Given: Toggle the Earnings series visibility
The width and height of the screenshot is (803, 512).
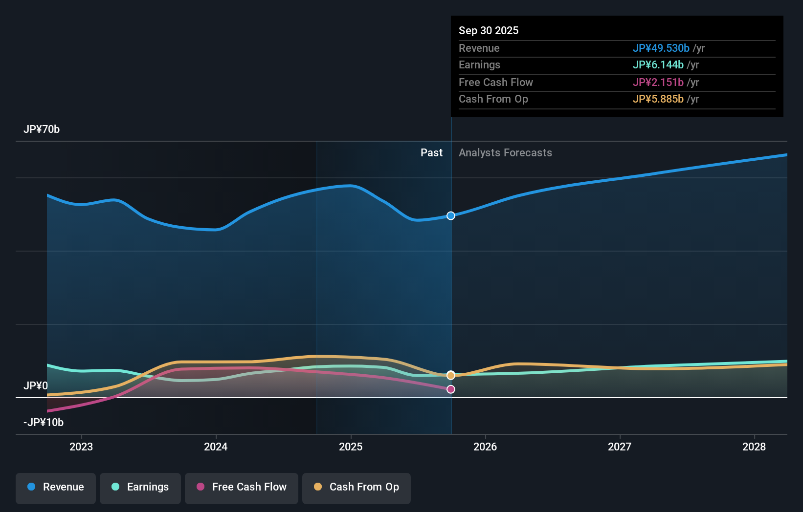Looking at the screenshot, I should click(x=140, y=487).
